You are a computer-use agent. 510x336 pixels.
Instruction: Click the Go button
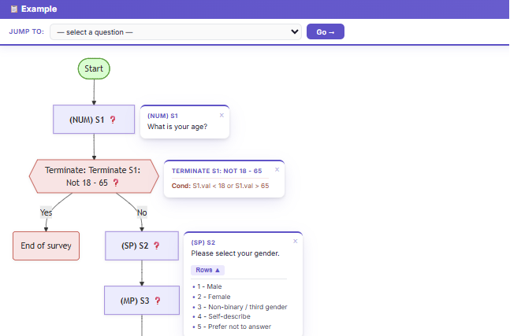coord(326,31)
